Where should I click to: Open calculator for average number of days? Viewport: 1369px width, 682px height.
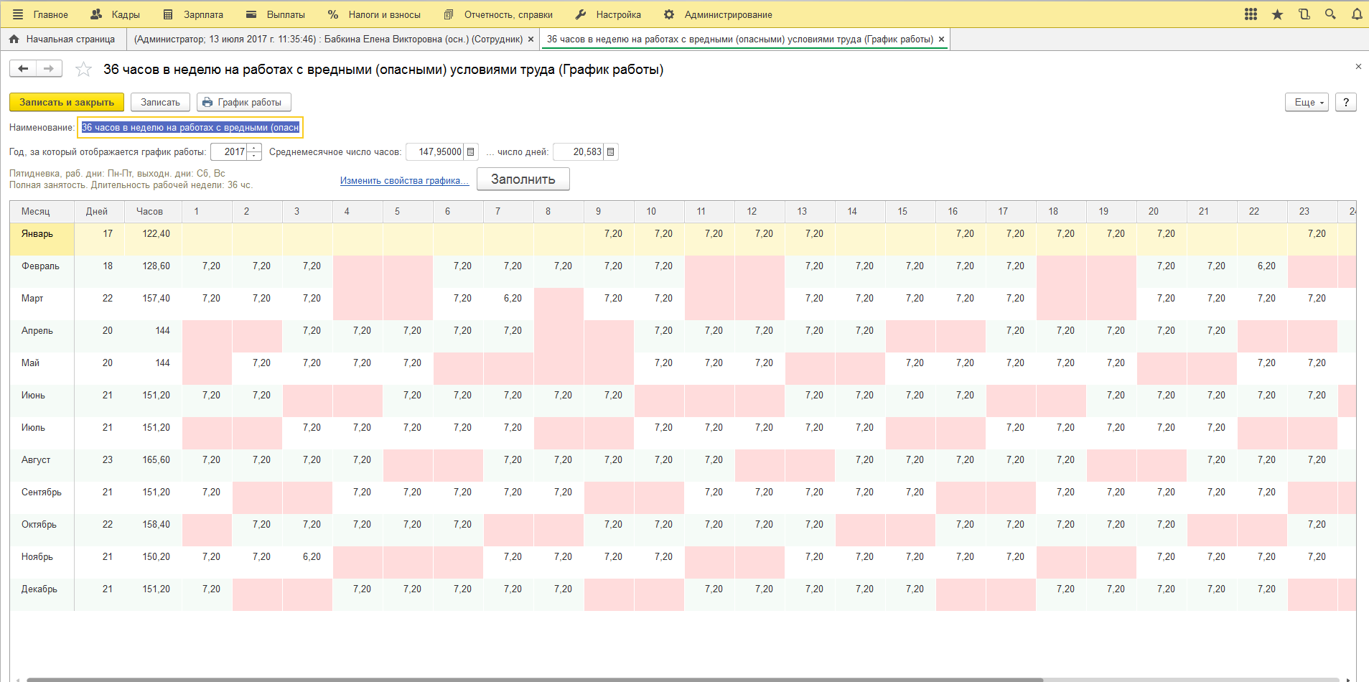coord(611,152)
